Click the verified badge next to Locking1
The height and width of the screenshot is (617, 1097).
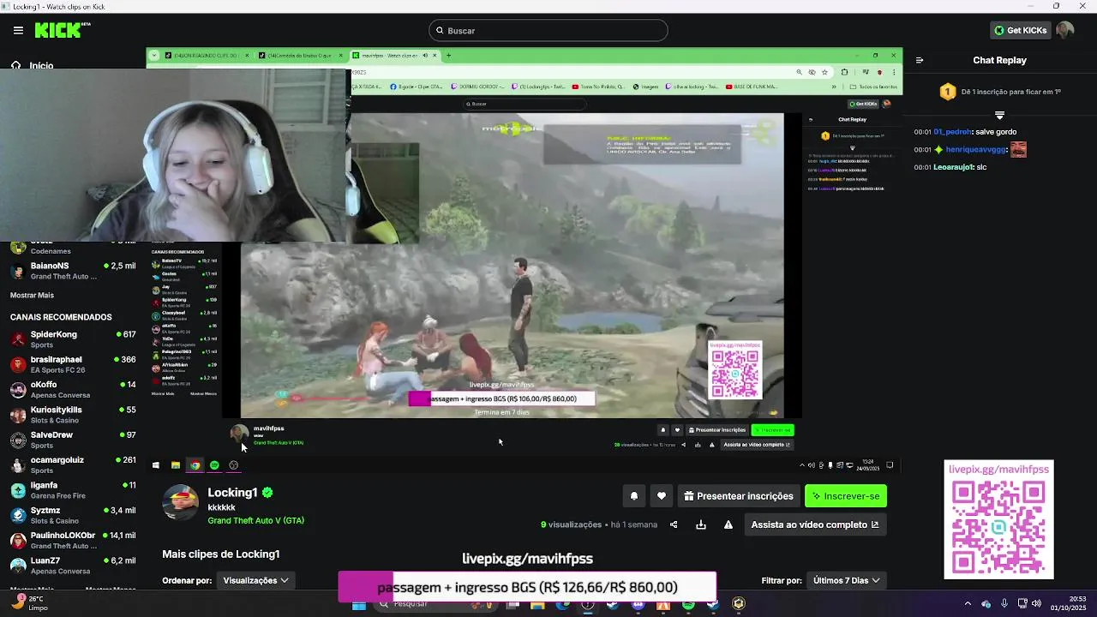(x=267, y=493)
